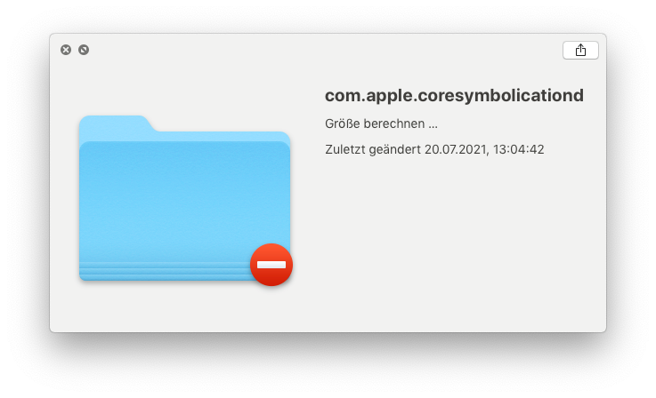Click "coresymbolicationd" part of the title
This screenshot has height=398, width=656.
pos(500,96)
